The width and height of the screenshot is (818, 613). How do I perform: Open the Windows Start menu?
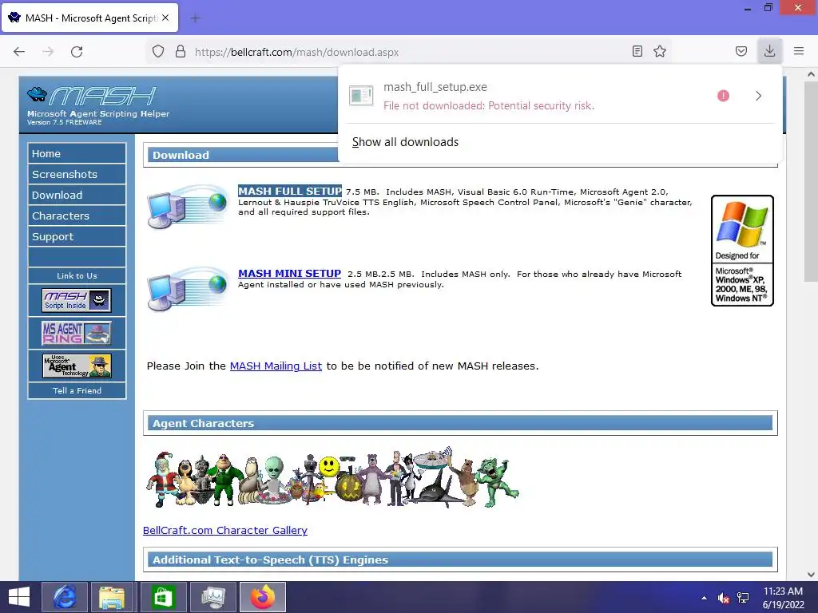tap(19, 597)
